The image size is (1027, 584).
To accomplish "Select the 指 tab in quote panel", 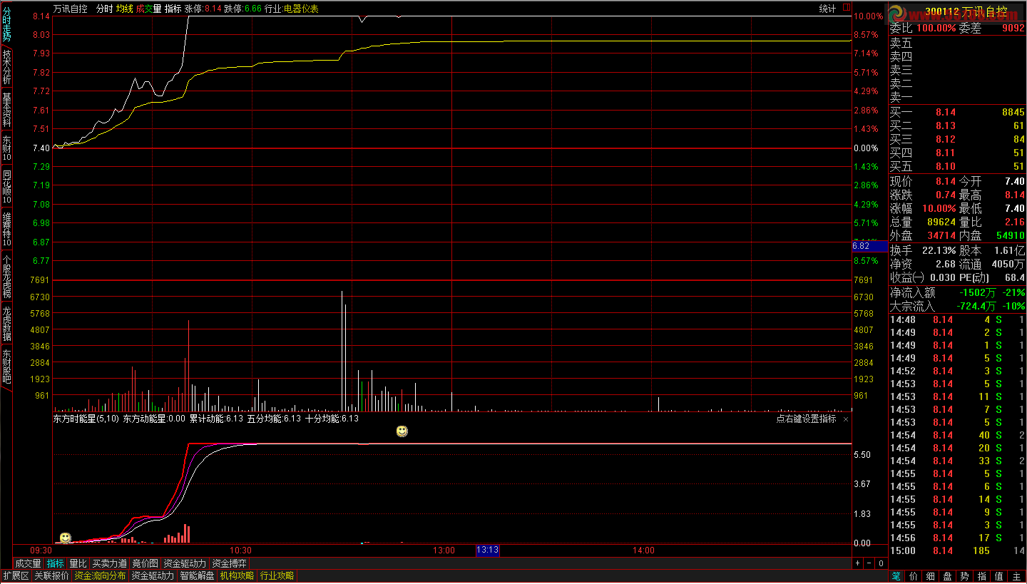I will pyautogui.click(x=982, y=576).
